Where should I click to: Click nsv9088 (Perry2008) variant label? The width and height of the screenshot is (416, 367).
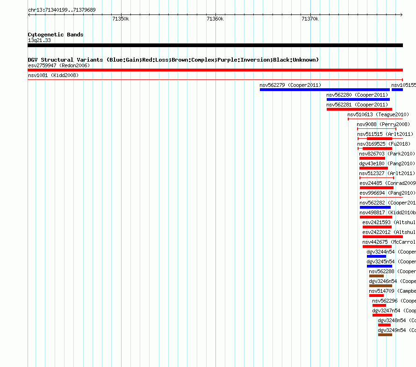(x=383, y=124)
